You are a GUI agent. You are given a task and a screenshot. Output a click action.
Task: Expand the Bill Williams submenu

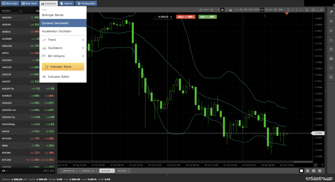pos(63,56)
